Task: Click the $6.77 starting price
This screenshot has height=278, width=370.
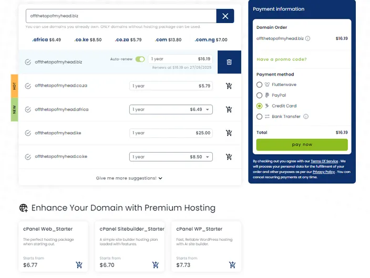Action: pyautogui.click(x=30, y=265)
